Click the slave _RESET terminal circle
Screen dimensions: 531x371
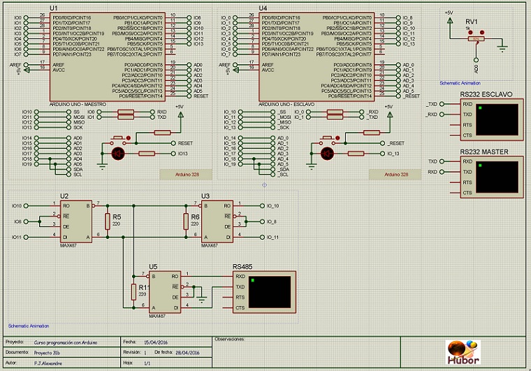[383, 143]
